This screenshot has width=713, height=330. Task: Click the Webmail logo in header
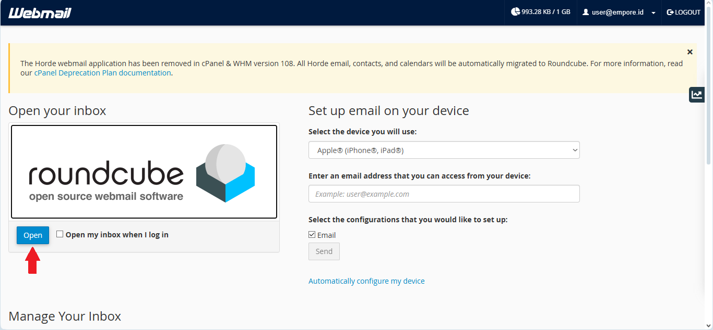point(40,12)
